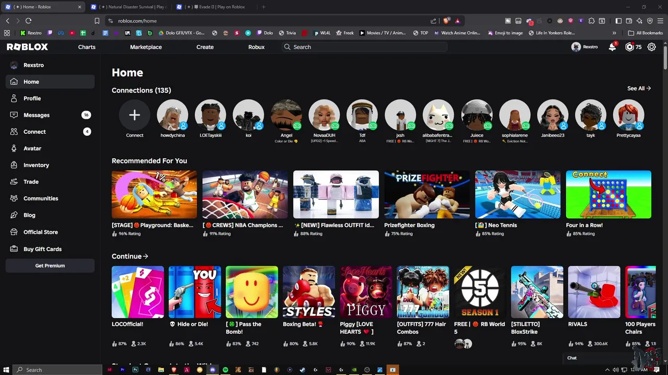Viewport: 668px width, 375px height.
Task: Click the Blog icon in sidebar
Action: click(x=14, y=215)
